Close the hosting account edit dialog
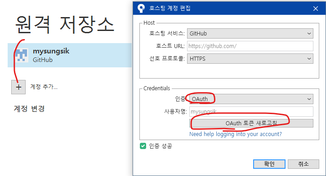Viewport: 326px width, 176px height. tap(316, 9)
